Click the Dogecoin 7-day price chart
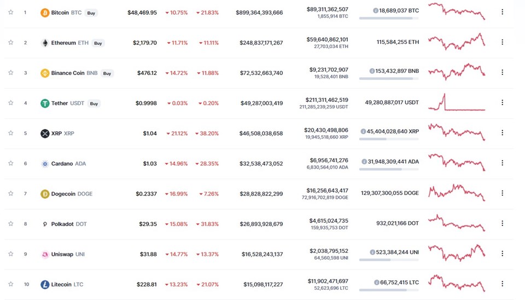The width and height of the screenshot is (525, 300). point(457,193)
